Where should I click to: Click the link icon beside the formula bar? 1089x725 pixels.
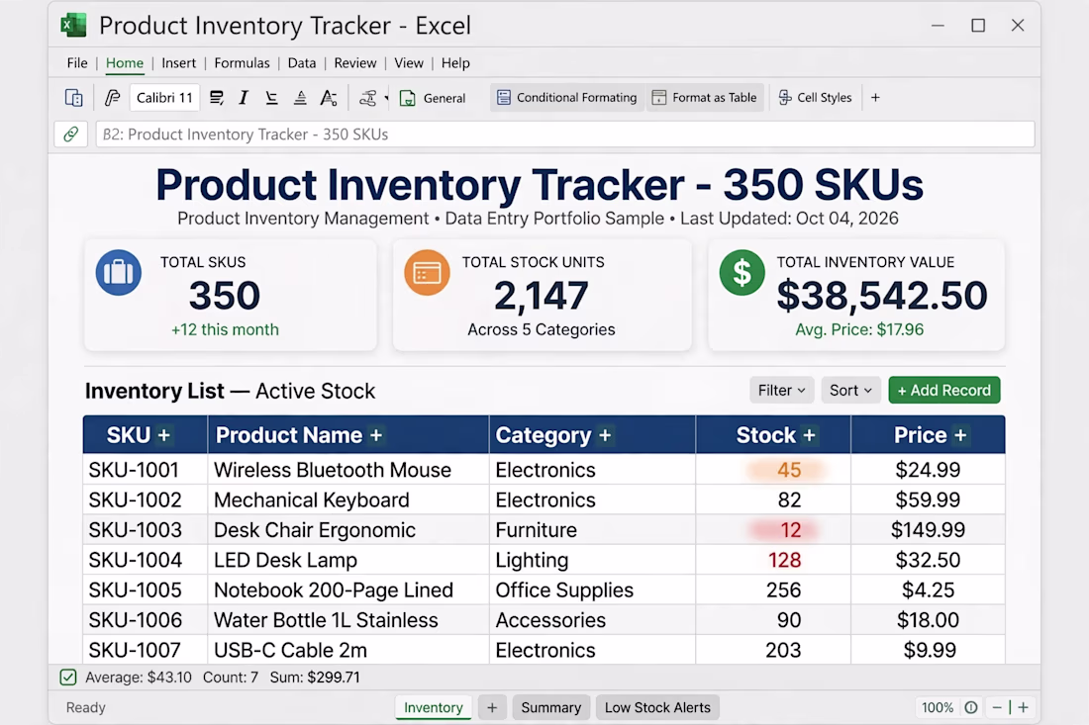(71, 134)
